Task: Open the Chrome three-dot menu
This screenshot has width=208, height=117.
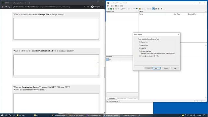Action: coord(103,6)
